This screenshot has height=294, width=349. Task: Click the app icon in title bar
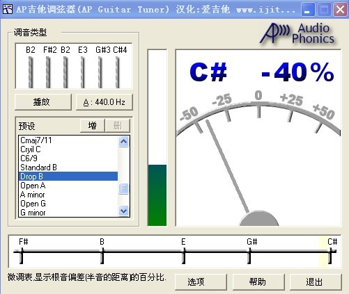point(7,10)
